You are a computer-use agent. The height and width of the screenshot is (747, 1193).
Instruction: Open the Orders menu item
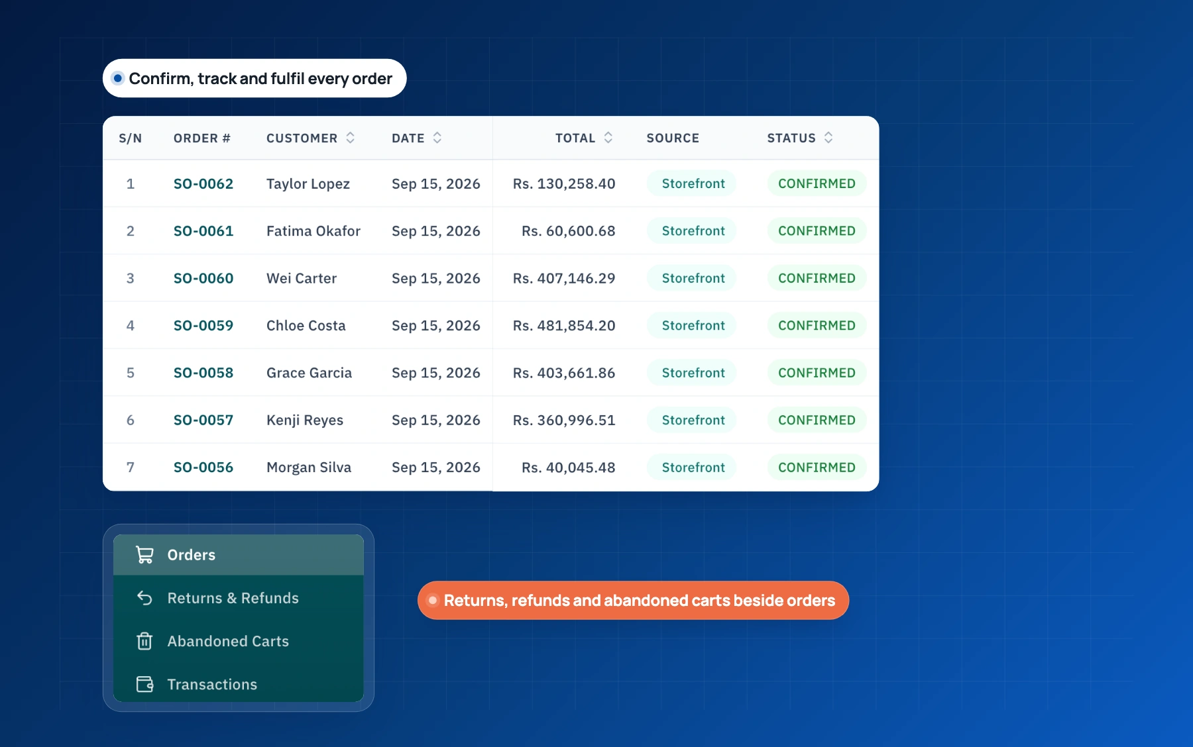pos(239,555)
